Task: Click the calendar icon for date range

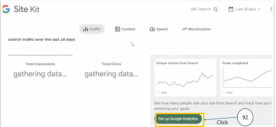Action: 231,9
